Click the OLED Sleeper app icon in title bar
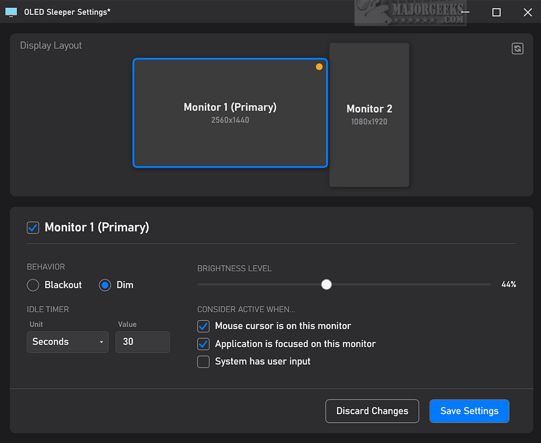This screenshot has width=541, height=443. [x=11, y=12]
